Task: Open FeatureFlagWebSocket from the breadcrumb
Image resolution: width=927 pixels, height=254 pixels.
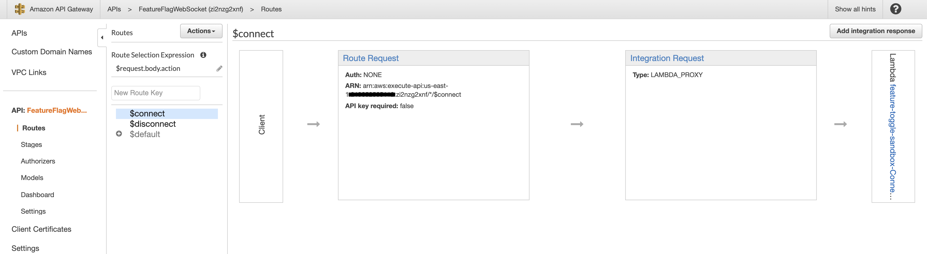Action: click(x=191, y=9)
